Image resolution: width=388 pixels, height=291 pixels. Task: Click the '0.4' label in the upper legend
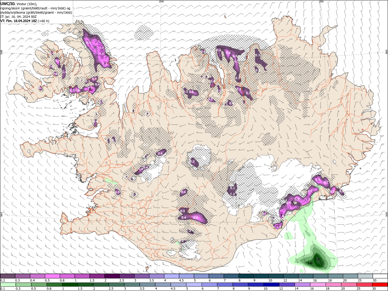[x=32, y=280]
